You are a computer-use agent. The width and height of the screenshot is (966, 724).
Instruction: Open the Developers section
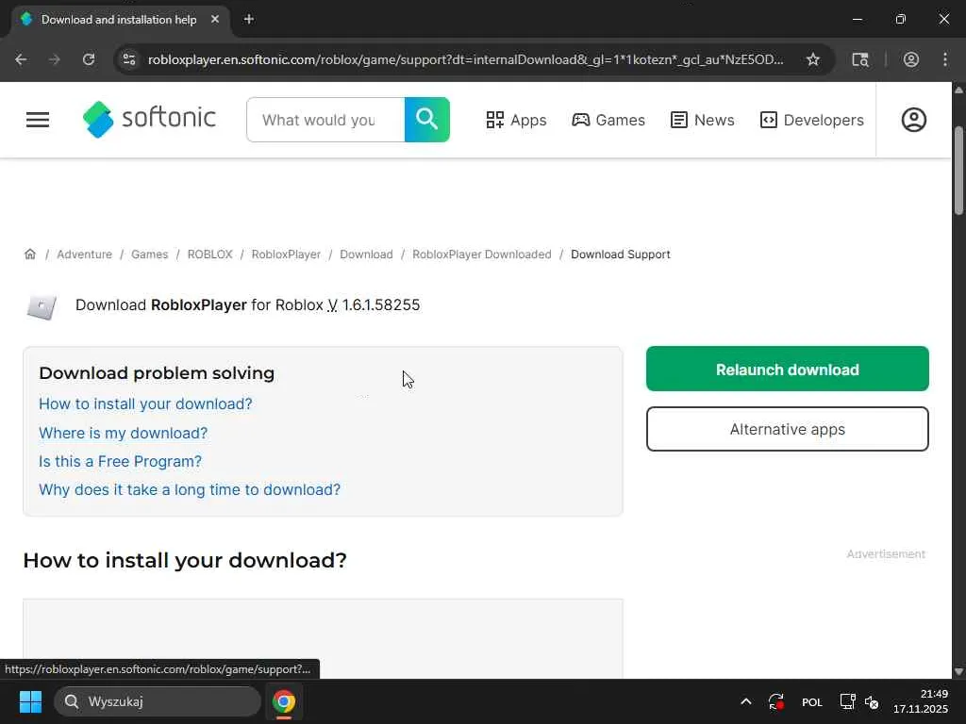click(812, 120)
